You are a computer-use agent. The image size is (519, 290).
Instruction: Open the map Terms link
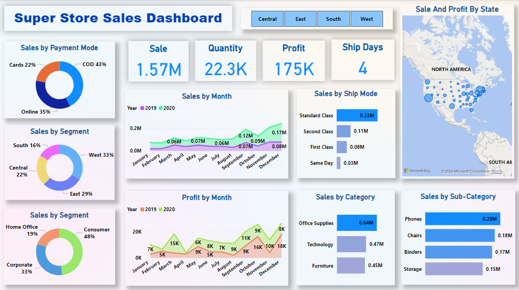(497, 172)
